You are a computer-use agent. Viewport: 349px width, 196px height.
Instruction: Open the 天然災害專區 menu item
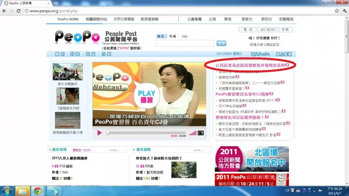[124, 19]
